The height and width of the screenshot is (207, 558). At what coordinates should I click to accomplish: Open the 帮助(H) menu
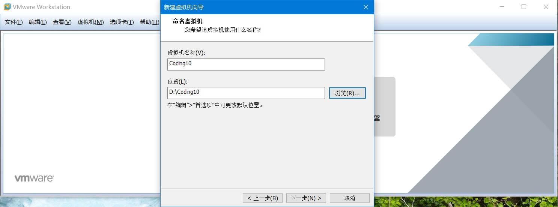149,22
